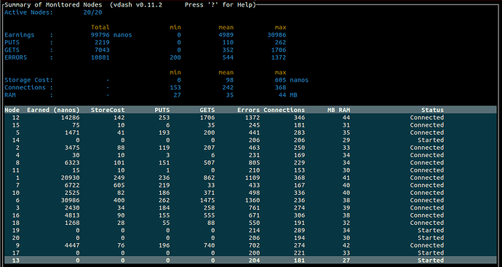Click Connected status of node 9
The height and width of the screenshot is (267, 502).
[x=427, y=246]
